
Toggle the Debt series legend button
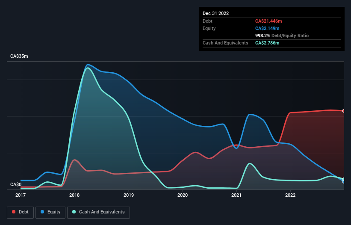(21, 212)
